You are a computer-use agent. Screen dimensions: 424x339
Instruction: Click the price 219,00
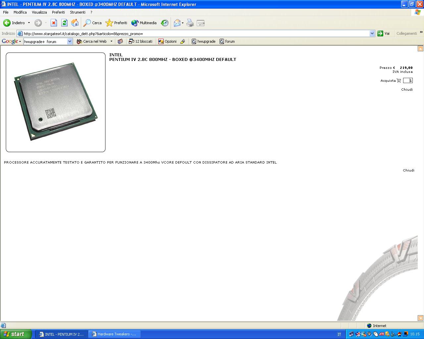pos(406,68)
